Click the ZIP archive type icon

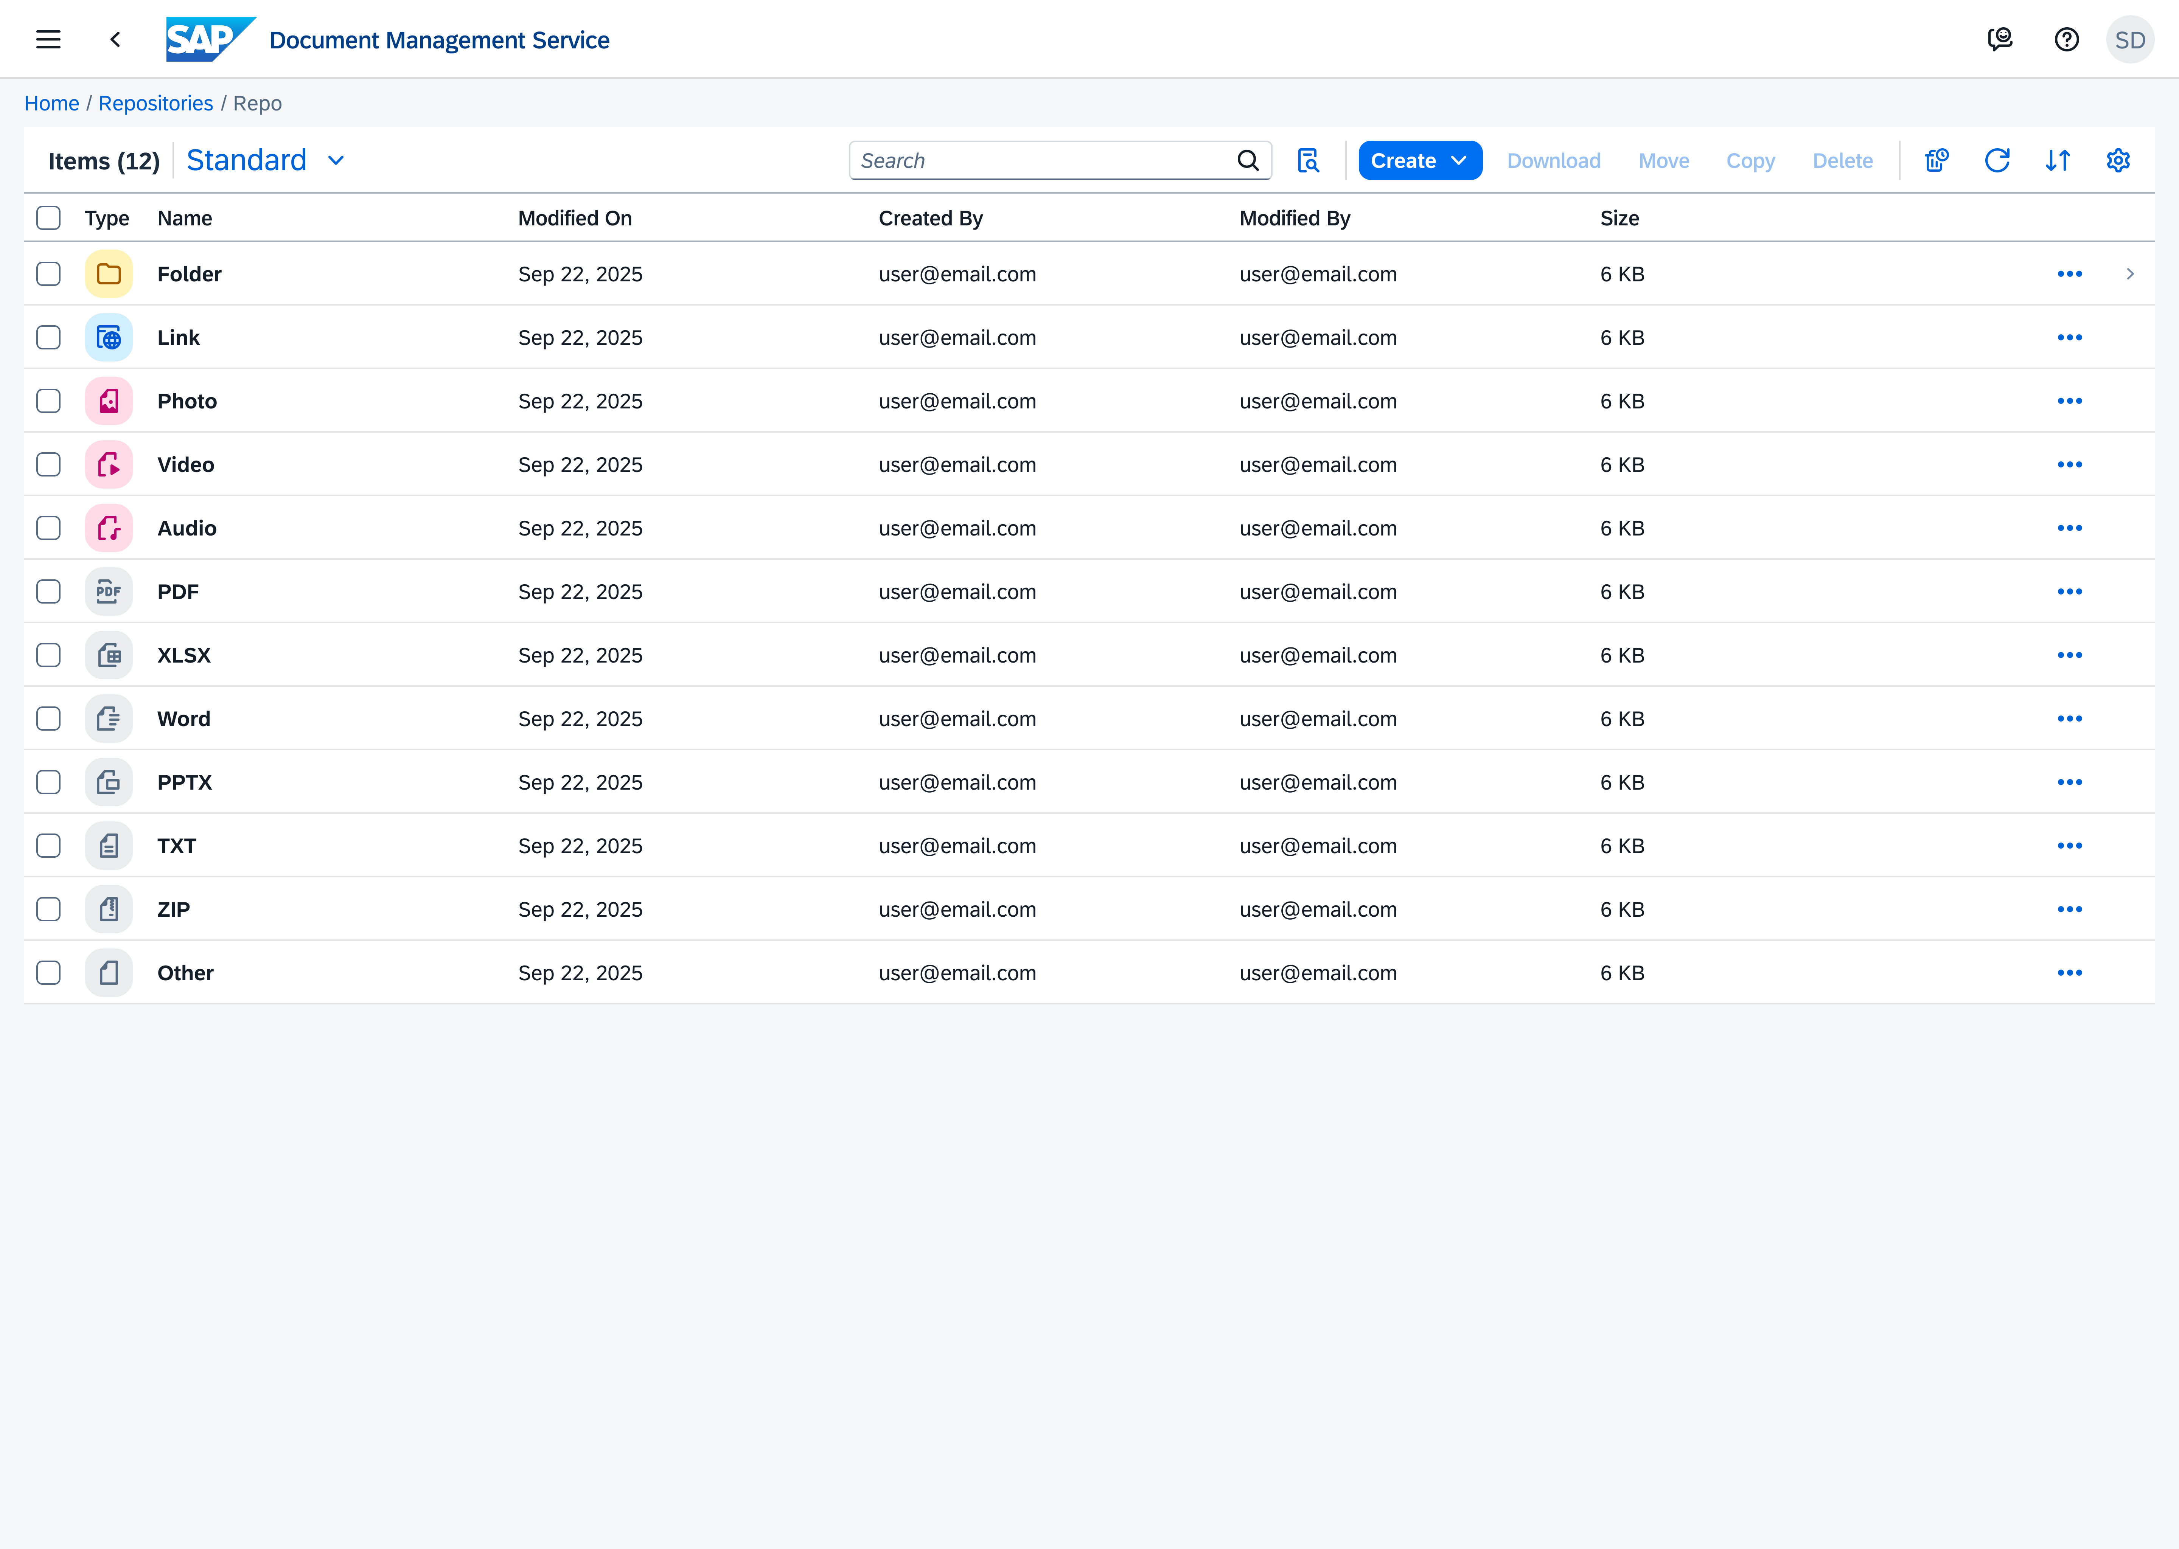click(109, 909)
